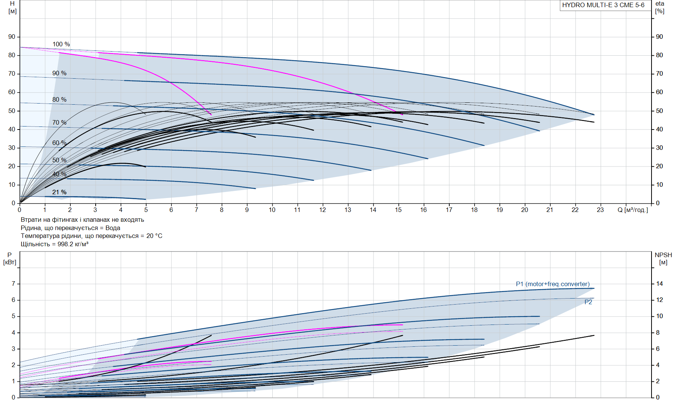Click the eta [%] axis title

[x=660, y=7]
